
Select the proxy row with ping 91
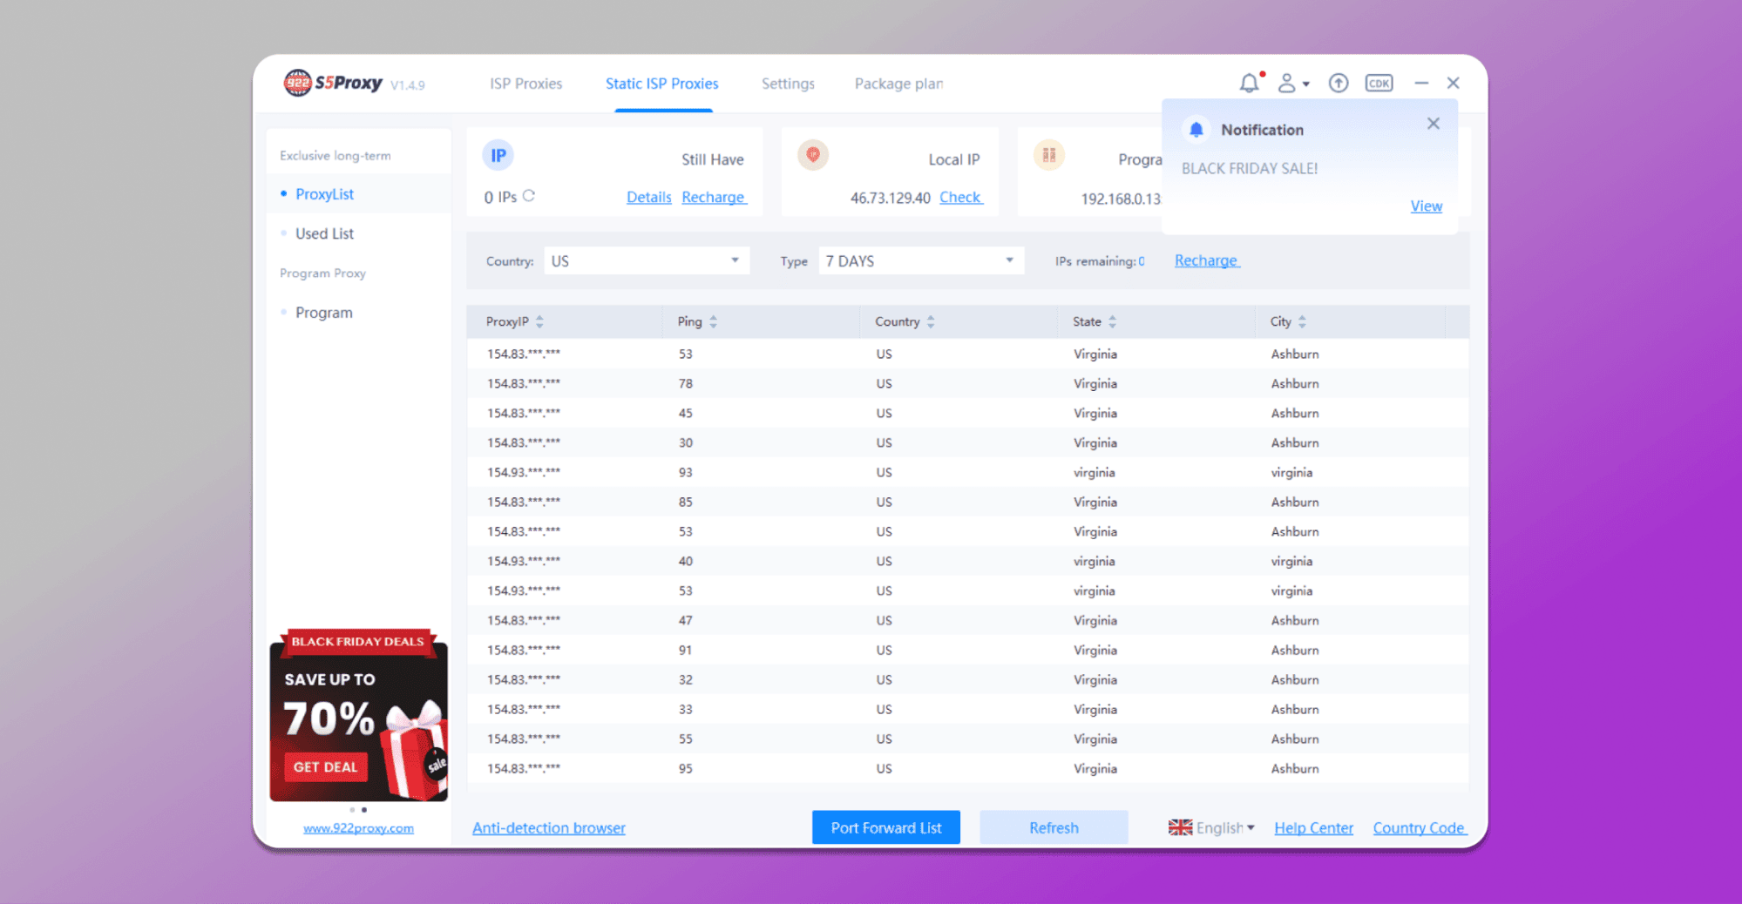coord(967,650)
